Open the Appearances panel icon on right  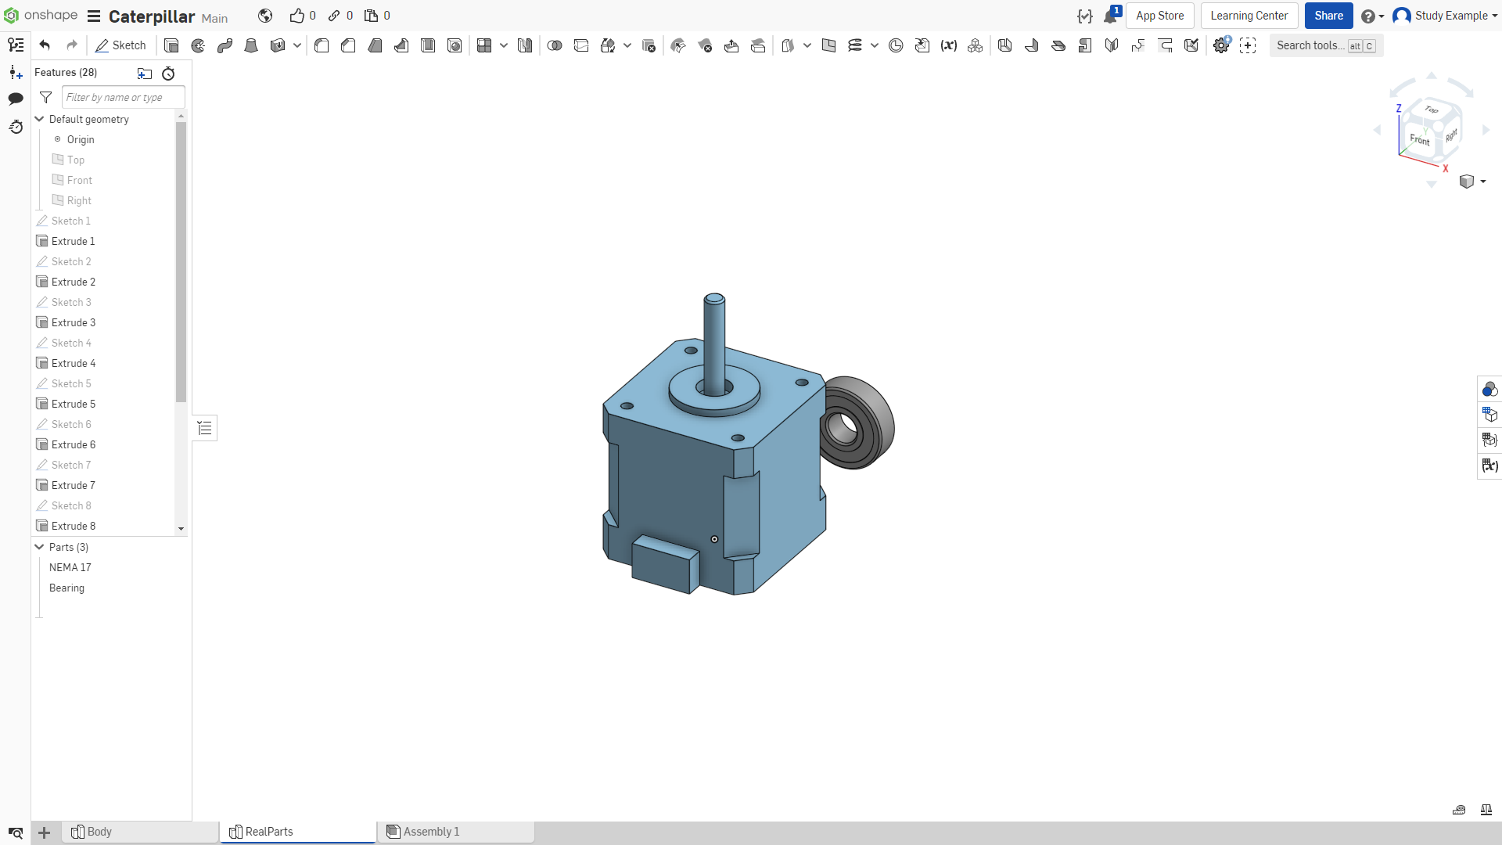pos(1489,389)
